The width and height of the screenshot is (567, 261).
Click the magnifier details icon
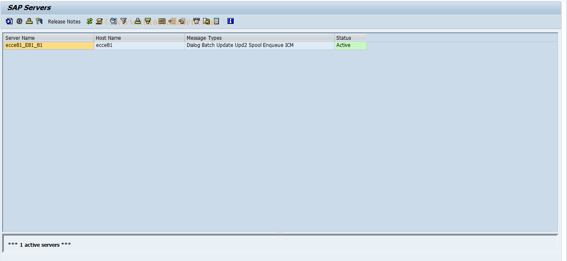[x=113, y=21]
